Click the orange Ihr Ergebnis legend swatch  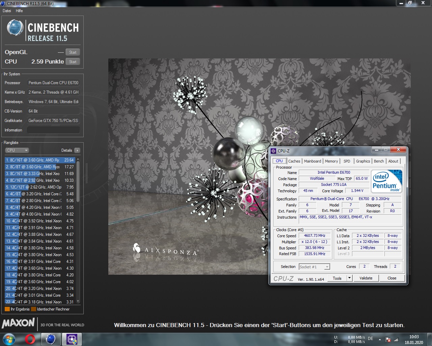click(7, 309)
